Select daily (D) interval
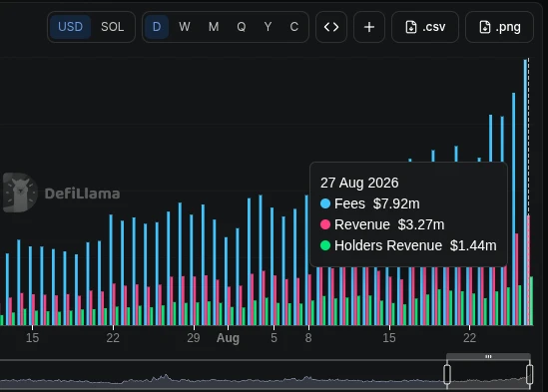This screenshot has width=548, height=392. pos(157,27)
